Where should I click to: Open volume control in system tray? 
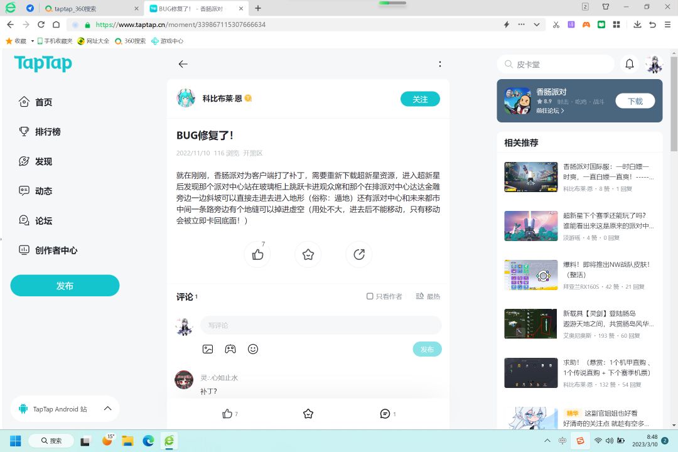609,441
